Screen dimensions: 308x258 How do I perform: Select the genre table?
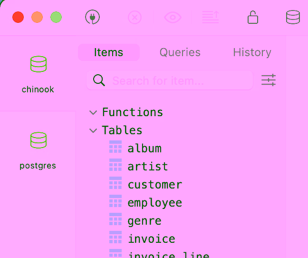click(x=144, y=221)
